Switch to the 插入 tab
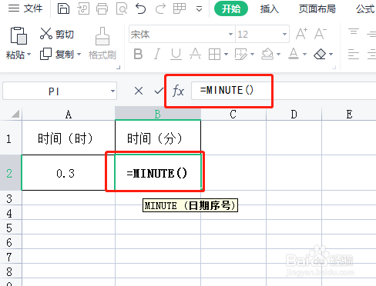This screenshot has height=286, width=376. pyautogui.click(x=269, y=9)
